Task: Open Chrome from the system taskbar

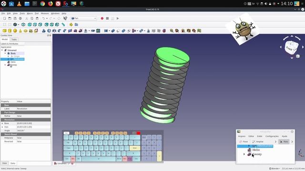Action: click(x=42, y=3)
